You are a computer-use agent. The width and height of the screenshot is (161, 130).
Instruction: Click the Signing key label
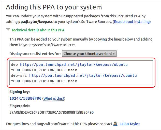20,92
